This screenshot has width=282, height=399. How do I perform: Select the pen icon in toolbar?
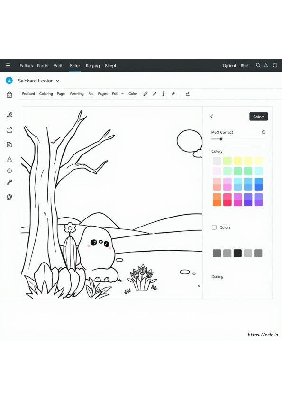pos(146,94)
